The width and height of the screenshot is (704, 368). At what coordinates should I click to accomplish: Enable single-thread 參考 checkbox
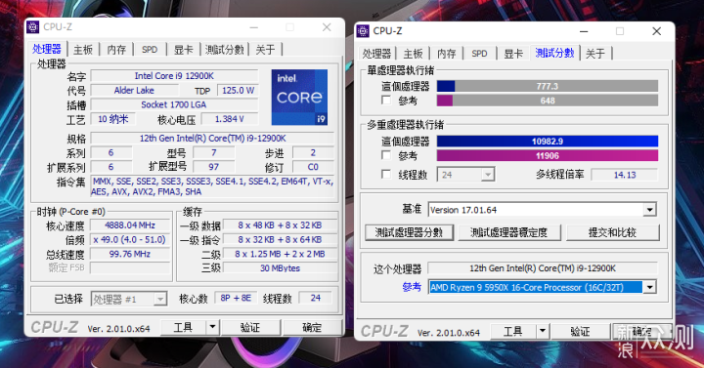click(x=385, y=100)
